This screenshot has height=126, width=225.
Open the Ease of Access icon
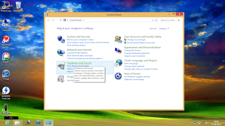pos(118,76)
